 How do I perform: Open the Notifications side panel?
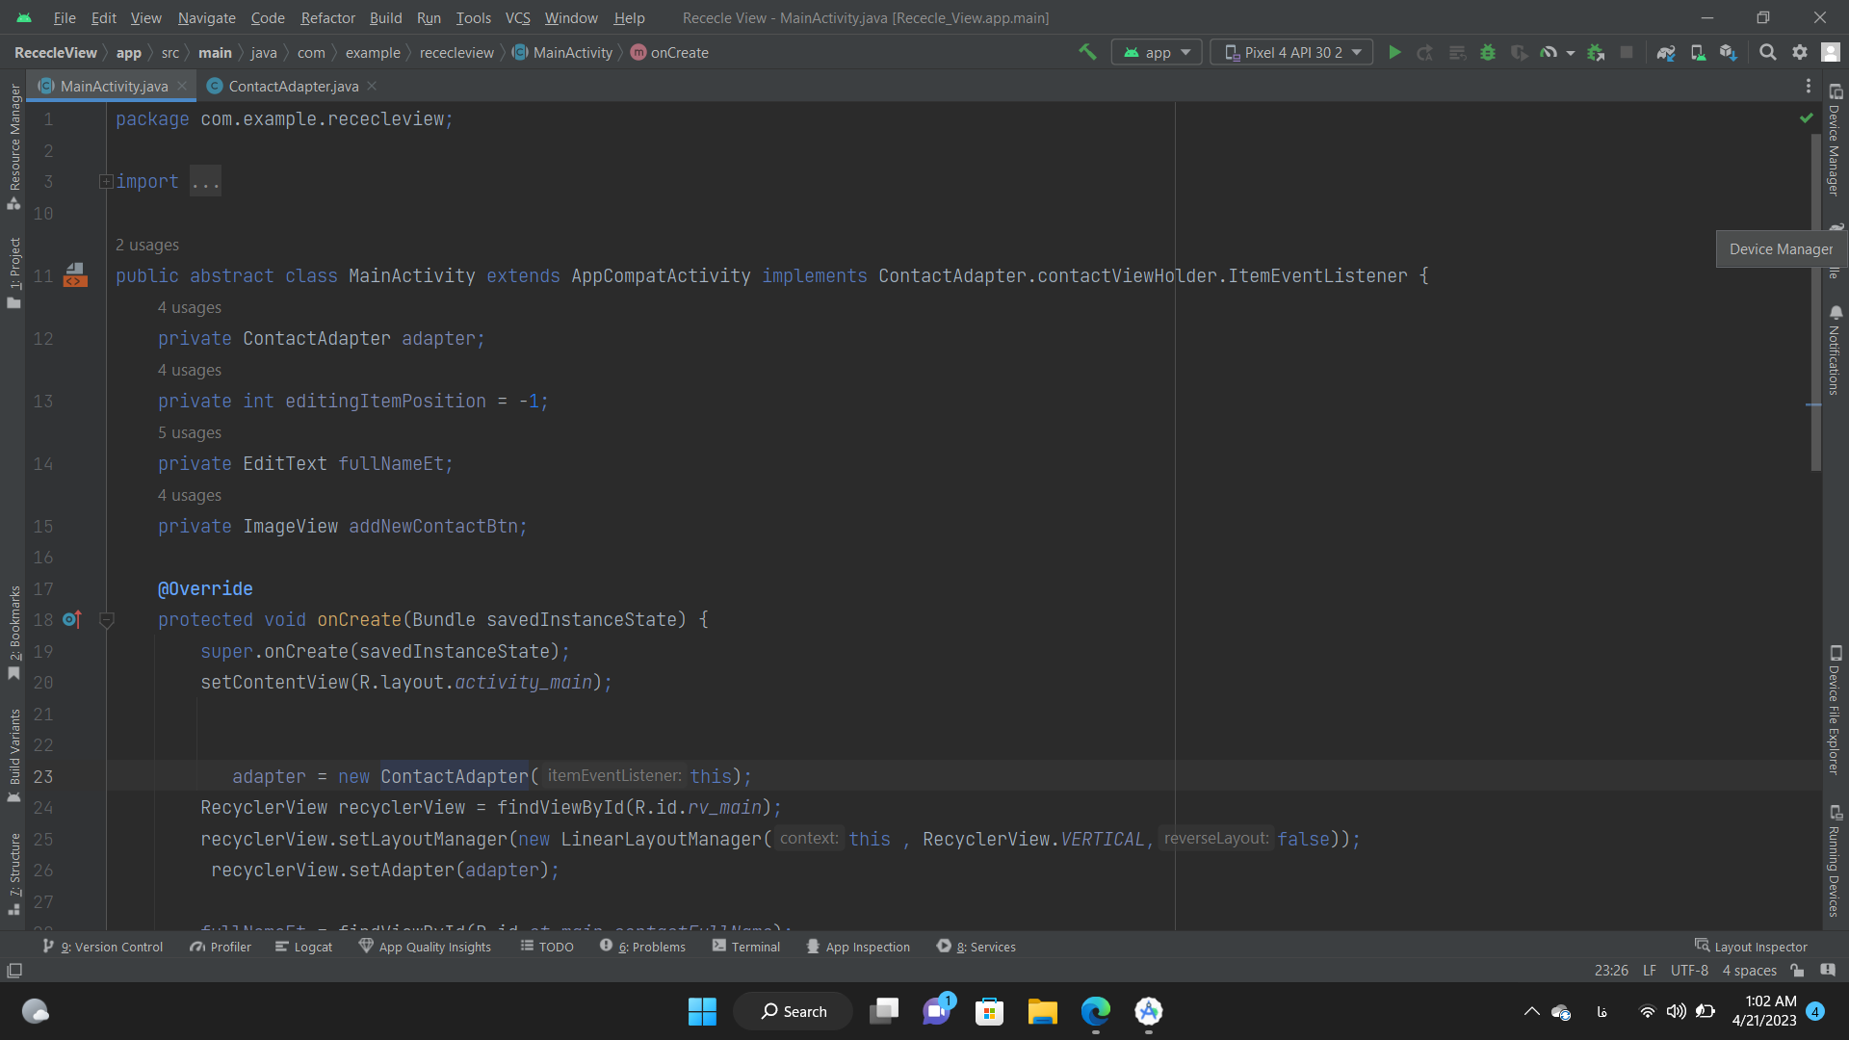1835,350
